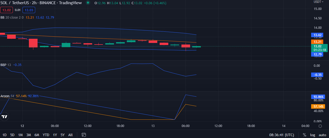The image size is (329, 138).
Task: Click the 13.62 upper band price label
Action: click(x=317, y=35)
